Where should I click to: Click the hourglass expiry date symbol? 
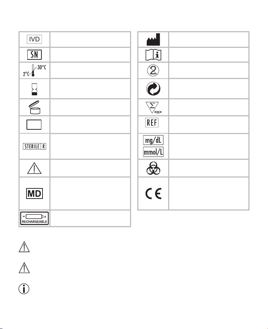[x=34, y=89]
